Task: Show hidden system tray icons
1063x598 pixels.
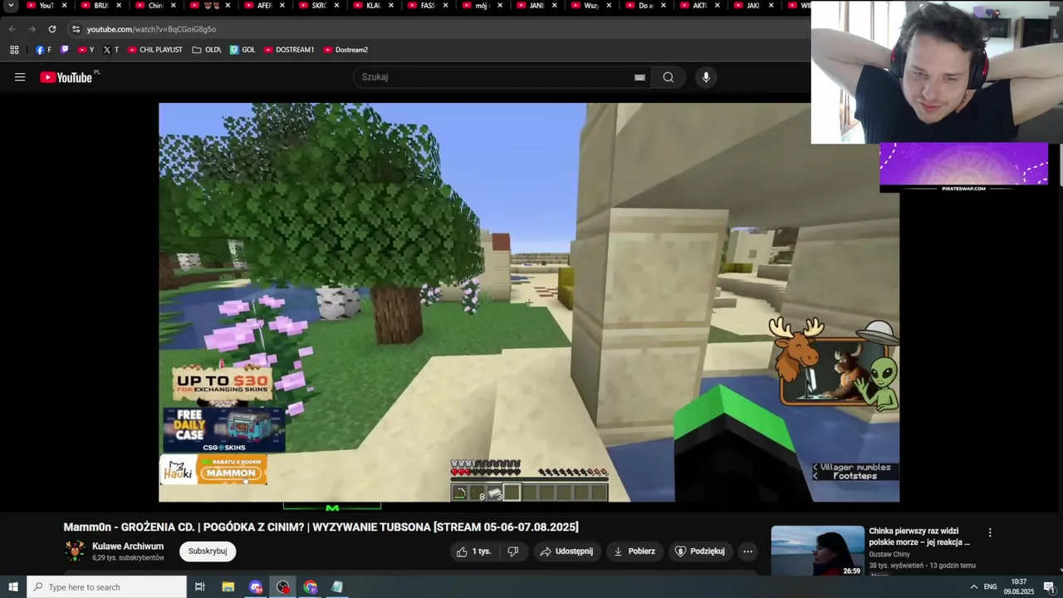Action: [x=973, y=587]
